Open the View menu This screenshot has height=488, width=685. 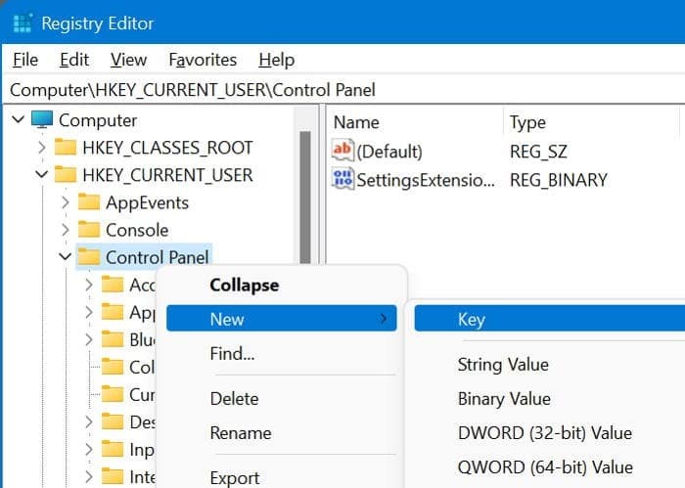click(128, 60)
